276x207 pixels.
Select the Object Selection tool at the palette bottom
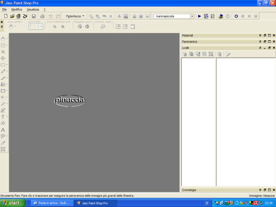(x=3, y=149)
